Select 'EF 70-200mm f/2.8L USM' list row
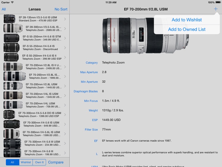222x167 pixels. click(35, 86)
